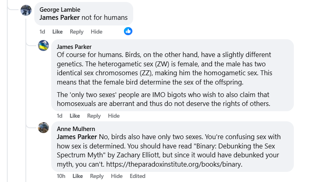The height and width of the screenshot is (182, 310).
Task: Reply to George Lambie's comment
Action: 77,32
